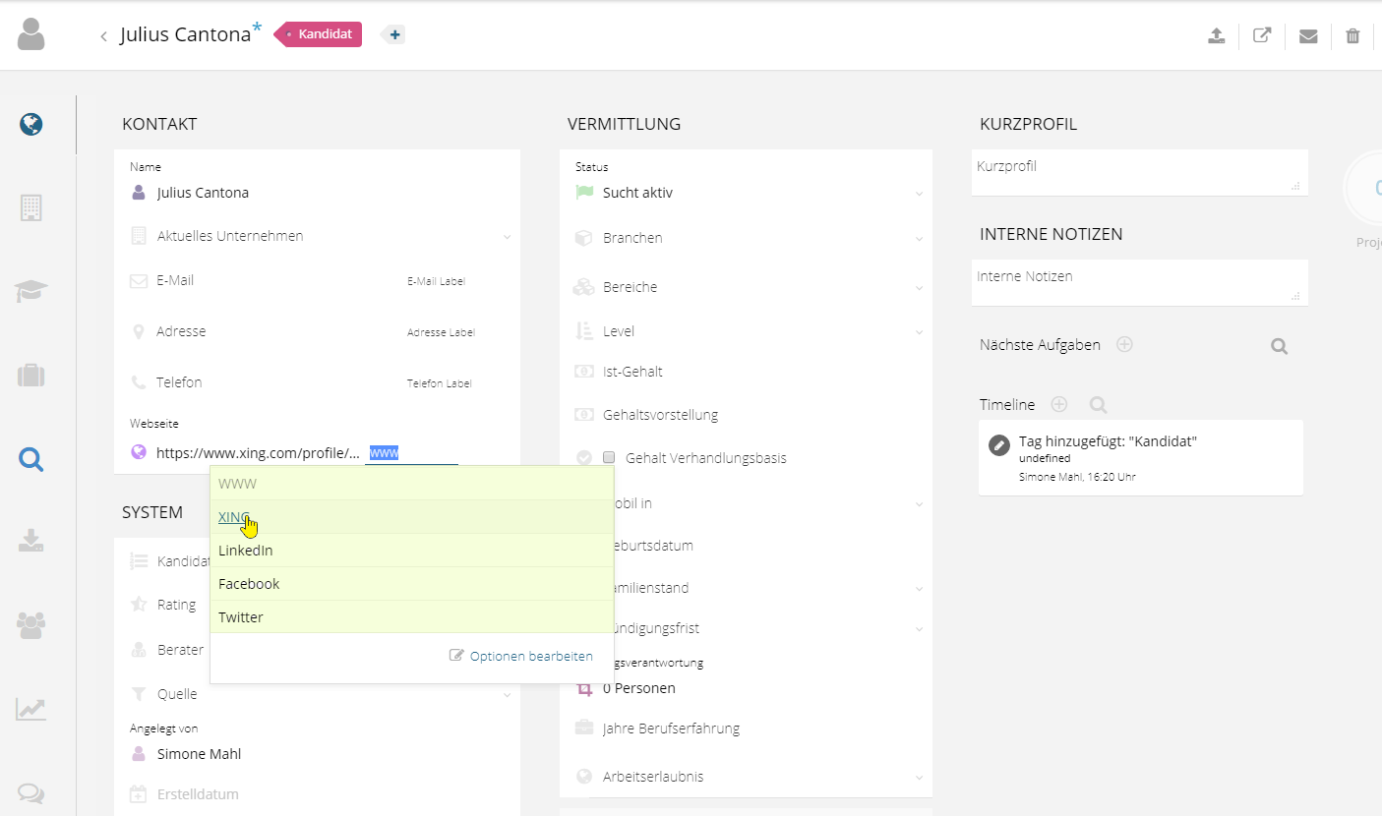Click the Rating star icon
The image size is (1382, 816).
[140, 605]
